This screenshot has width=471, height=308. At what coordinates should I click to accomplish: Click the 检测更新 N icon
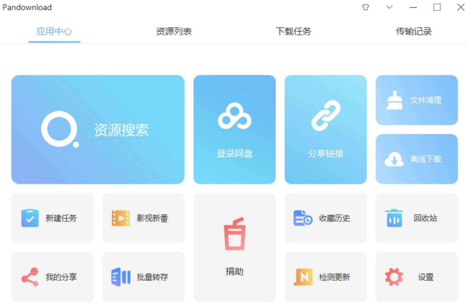pyautogui.click(x=303, y=277)
